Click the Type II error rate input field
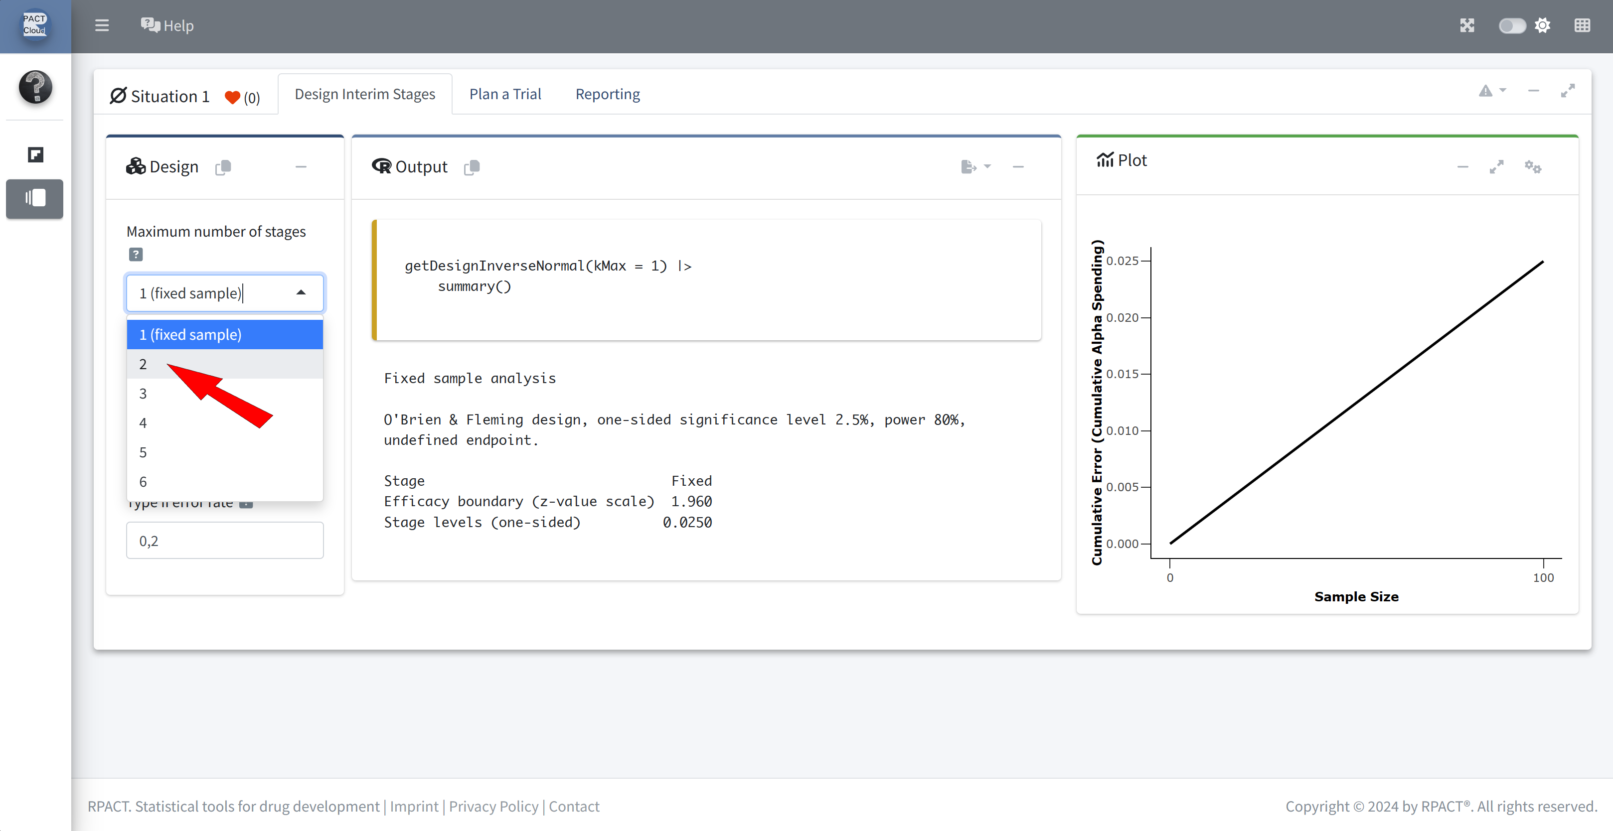 [x=225, y=541]
